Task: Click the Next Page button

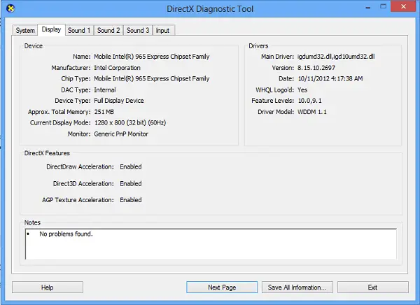Action: [x=222, y=288]
